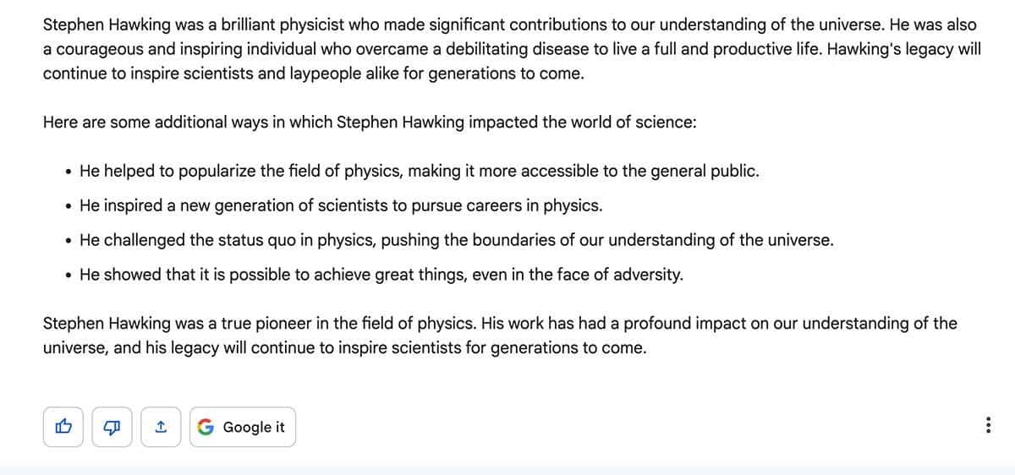Click the word "adversity" in last bullet
This screenshot has height=475, width=1015.
point(650,275)
